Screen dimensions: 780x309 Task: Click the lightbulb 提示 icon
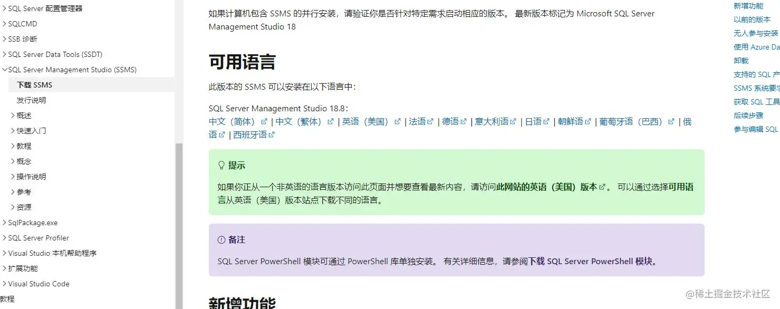click(222, 166)
